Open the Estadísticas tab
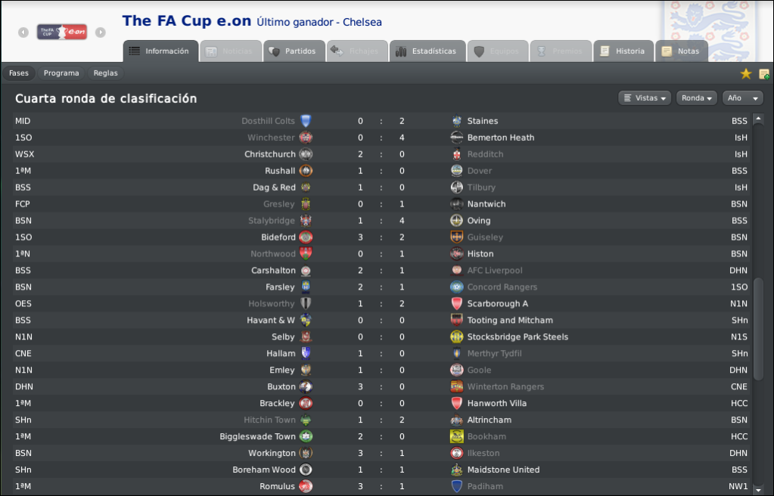This screenshot has width=774, height=496. click(x=427, y=51)
